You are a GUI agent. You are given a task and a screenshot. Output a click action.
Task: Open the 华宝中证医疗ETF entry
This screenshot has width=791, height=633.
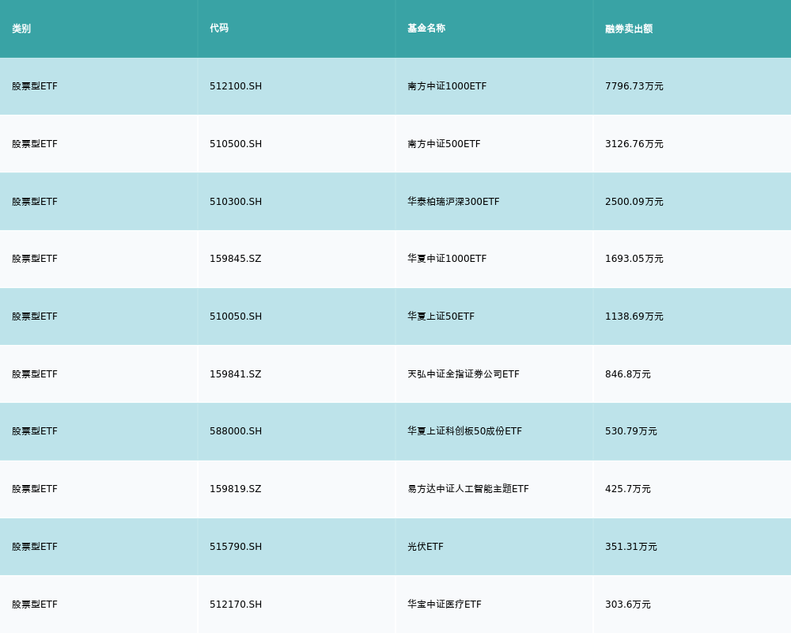445,605
